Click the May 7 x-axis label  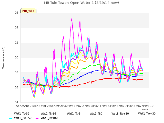pyautogui.click(x=123, y=106)
